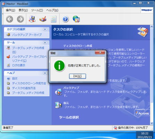Click the 目次 help icon
The height and width of the screenshot is (139, 155).
coord(8,79)
